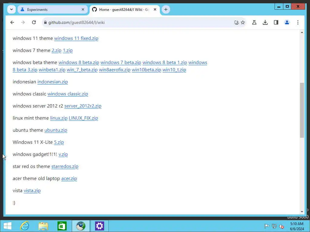
Task: Close the Experiments tab
Action: [83, 9]
